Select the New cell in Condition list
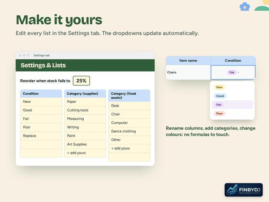 (41, 102)
